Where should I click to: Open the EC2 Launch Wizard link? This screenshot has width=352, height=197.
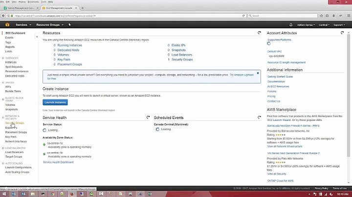[x=279, y=120]
